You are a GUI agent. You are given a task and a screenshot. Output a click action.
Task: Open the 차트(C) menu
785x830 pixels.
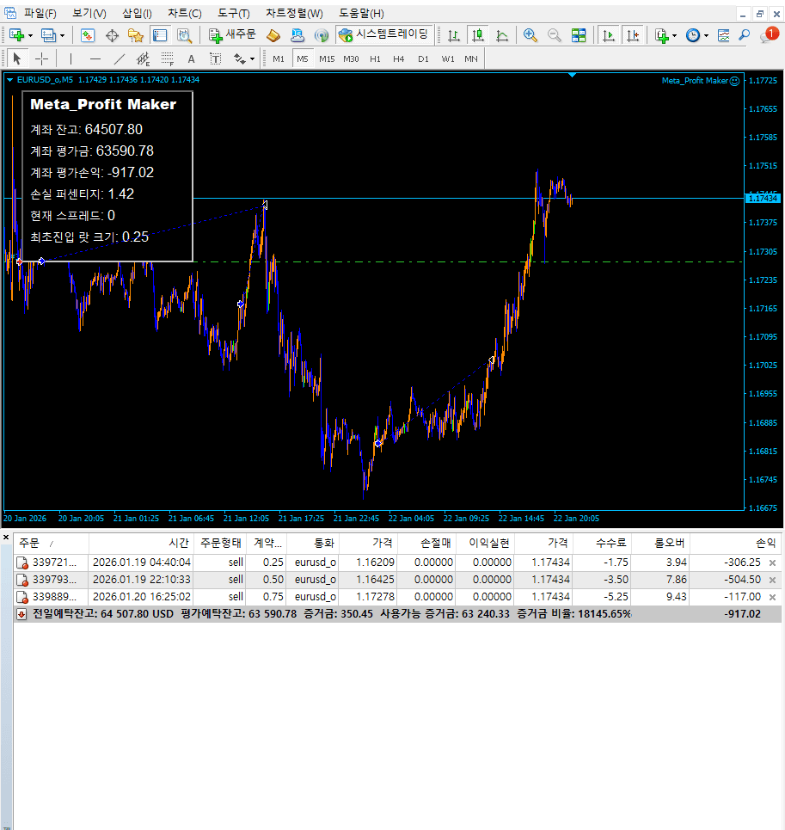[184, 13]
